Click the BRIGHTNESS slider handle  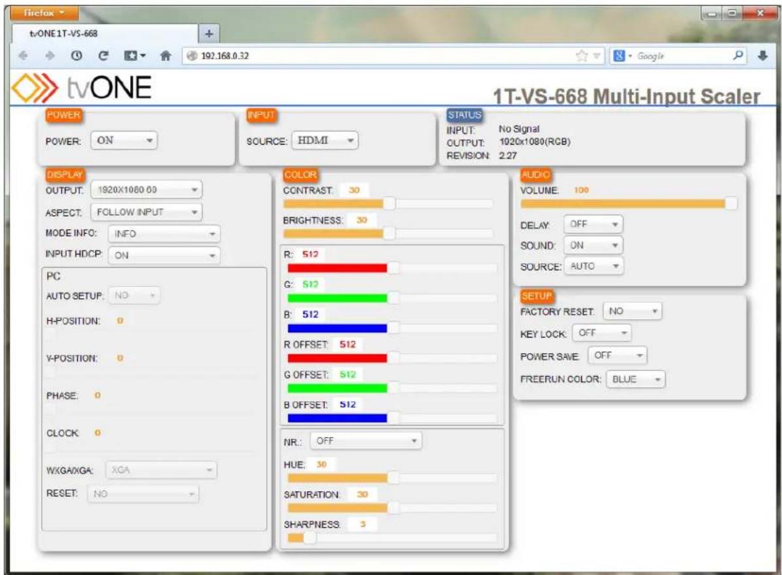coord(389,233)
